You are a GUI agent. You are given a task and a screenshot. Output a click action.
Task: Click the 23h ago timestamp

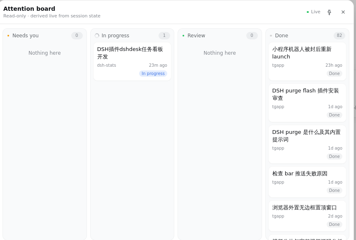[x=334, y=65]
